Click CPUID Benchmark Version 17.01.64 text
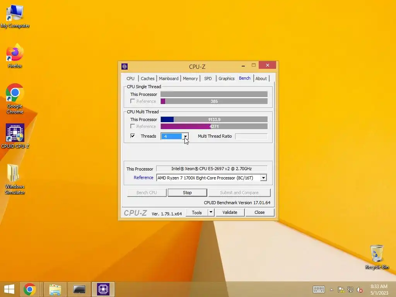 (x=237, y=203)
